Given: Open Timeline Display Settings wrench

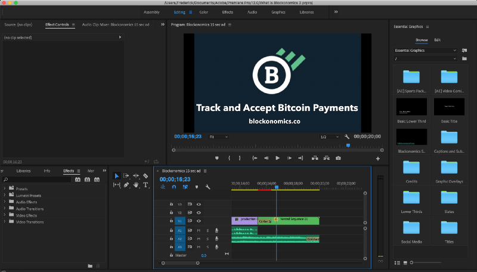Looking at the screenshot, I should click(x=207, y=187).
